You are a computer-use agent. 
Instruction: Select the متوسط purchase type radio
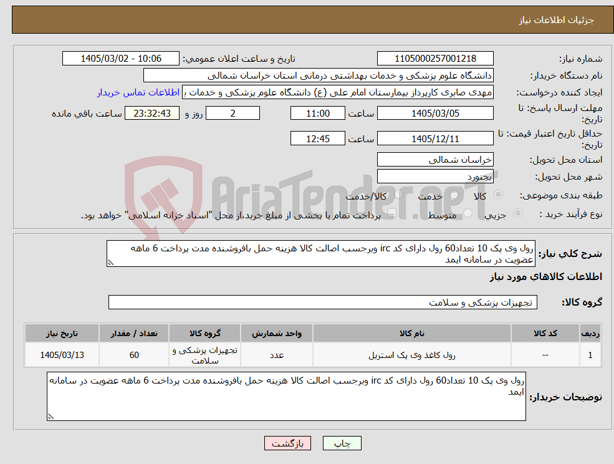click(468, 213)
